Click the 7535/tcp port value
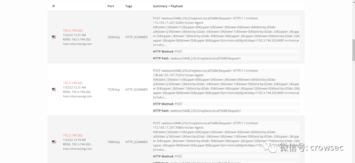355x163 pixels. pos(114,89)
